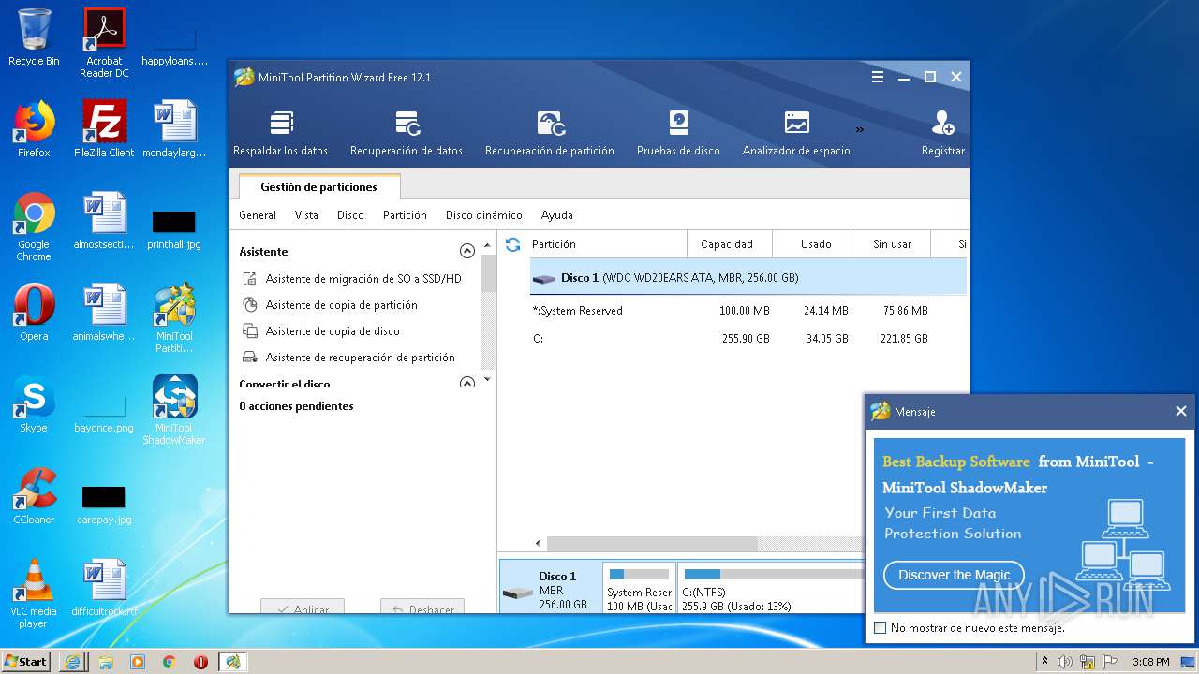Open Skype desktop shortcut
Image resolution: width=1199 pixels, height=674 pixels.
pyautogui.click(x=34, y=404)
